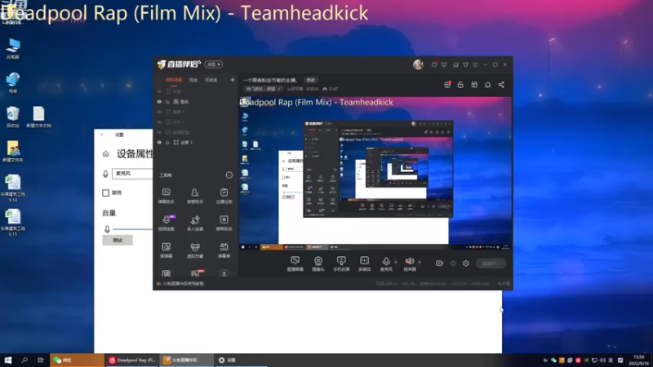Switch to the first orange-highlighted scene tab

(174, 80)
